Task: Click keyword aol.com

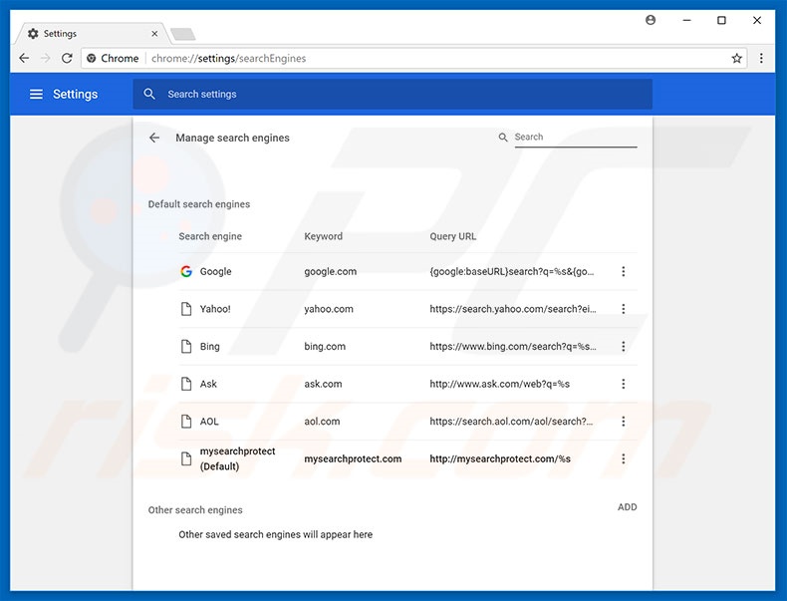Action: [x=322, y=422]
